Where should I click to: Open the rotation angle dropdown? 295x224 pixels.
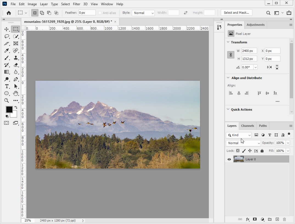(x=255, y=67)
